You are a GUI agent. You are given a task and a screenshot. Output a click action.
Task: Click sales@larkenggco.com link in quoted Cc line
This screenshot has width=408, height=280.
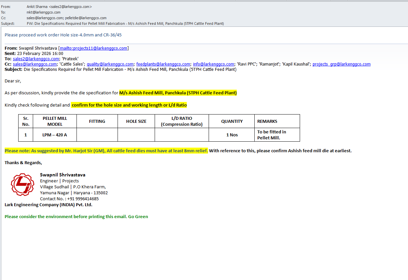click(35, 64)
